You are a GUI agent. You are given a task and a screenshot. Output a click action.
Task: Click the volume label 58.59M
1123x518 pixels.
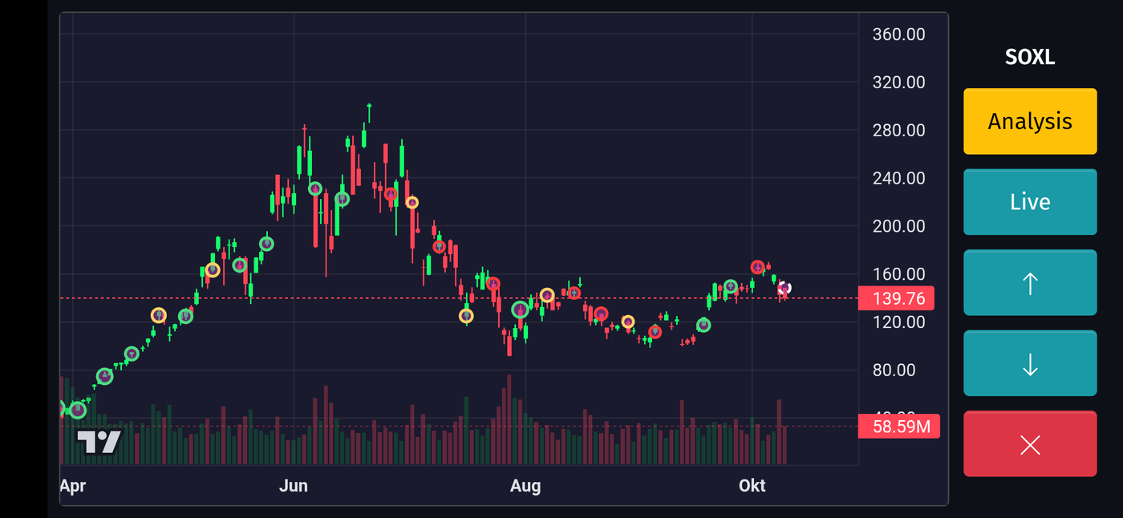tap(898, 427)
